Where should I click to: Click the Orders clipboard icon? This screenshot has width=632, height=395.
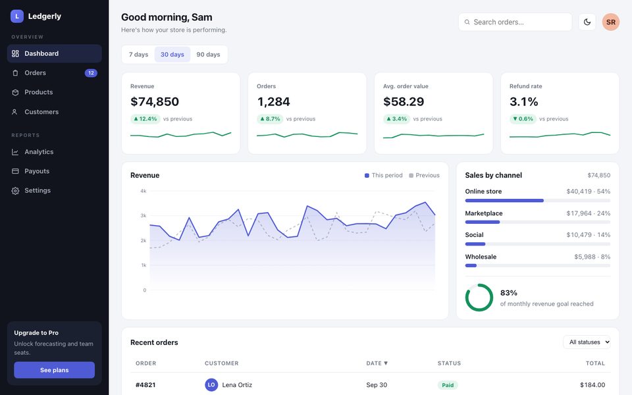pyautogui.click(x=15, y=73)
